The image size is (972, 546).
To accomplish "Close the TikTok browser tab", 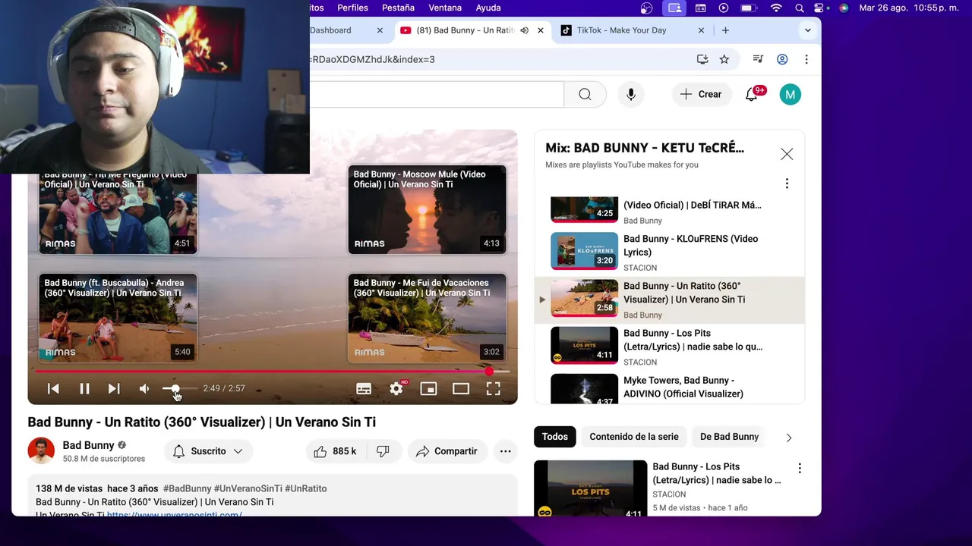I will pyautogui.click(x=701, y=30).
